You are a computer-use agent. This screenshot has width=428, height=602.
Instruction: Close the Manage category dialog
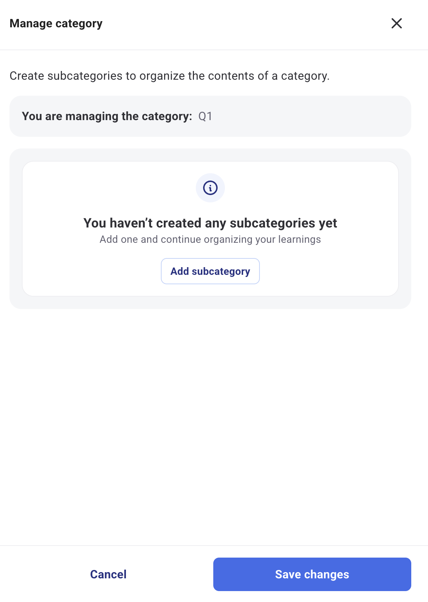[x=396, y=23]
